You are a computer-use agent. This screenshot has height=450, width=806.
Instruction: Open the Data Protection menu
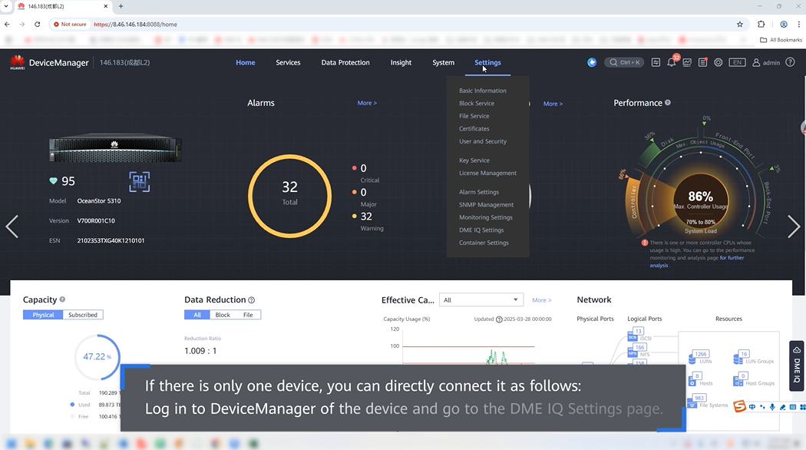tap(345, 63)
